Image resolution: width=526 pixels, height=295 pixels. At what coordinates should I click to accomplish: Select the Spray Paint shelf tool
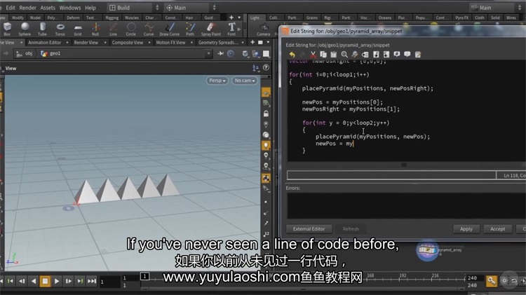coord(211,29)
